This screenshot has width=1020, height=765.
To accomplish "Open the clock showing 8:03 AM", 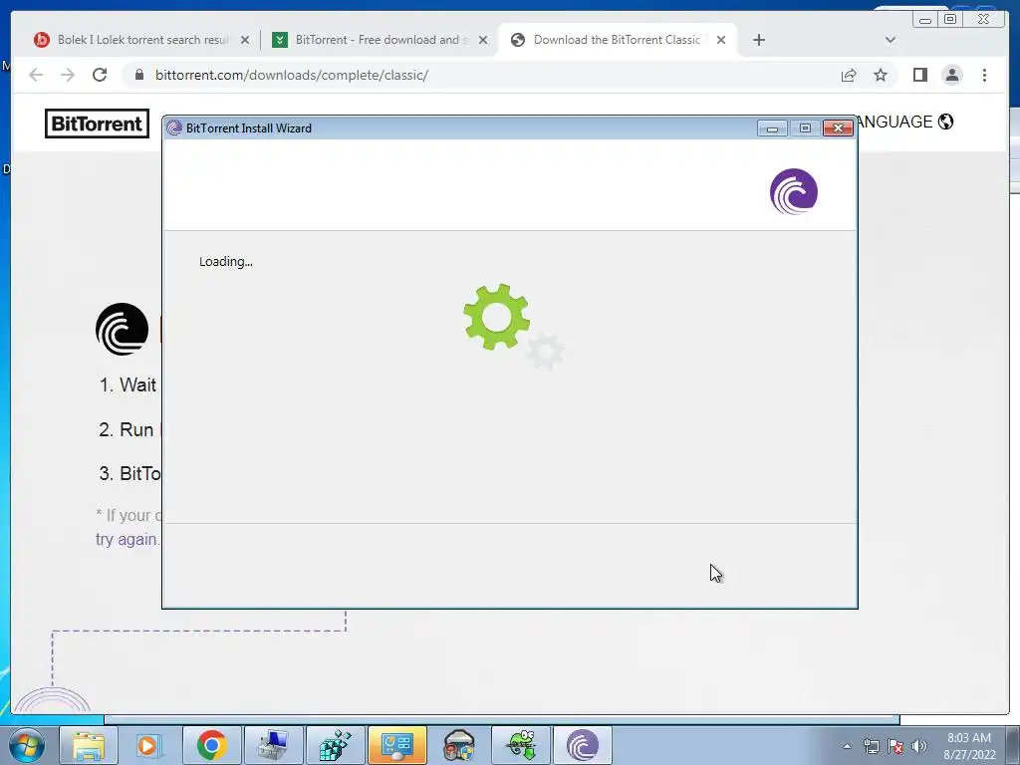I will [969, 746].
